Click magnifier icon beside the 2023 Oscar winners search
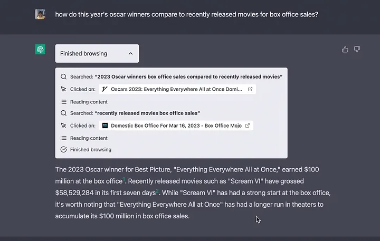The height and width of the screenshot is (241, 380). pyautogui.click(x=64, y=76)
